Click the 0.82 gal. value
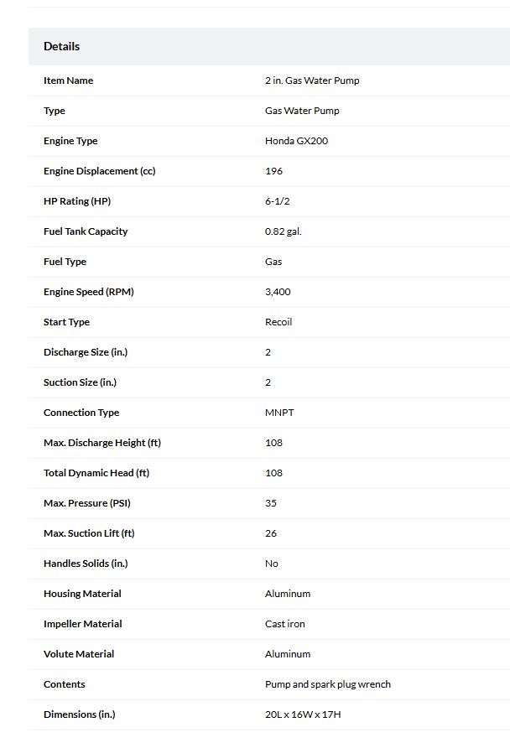This screenshot has height=743, width=510. pyautogui.click(x=283, y=231)
